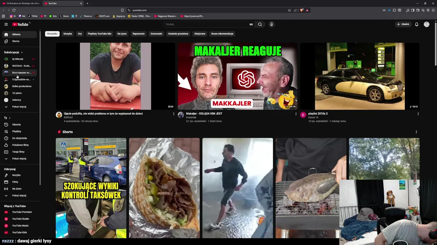Expand Pokaż więcej under Ty section
Screen dimensions: 437x245
[x=20, y=159]
